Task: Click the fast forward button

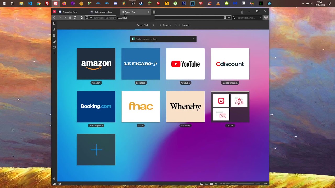Action: click(x=70, y=18)
